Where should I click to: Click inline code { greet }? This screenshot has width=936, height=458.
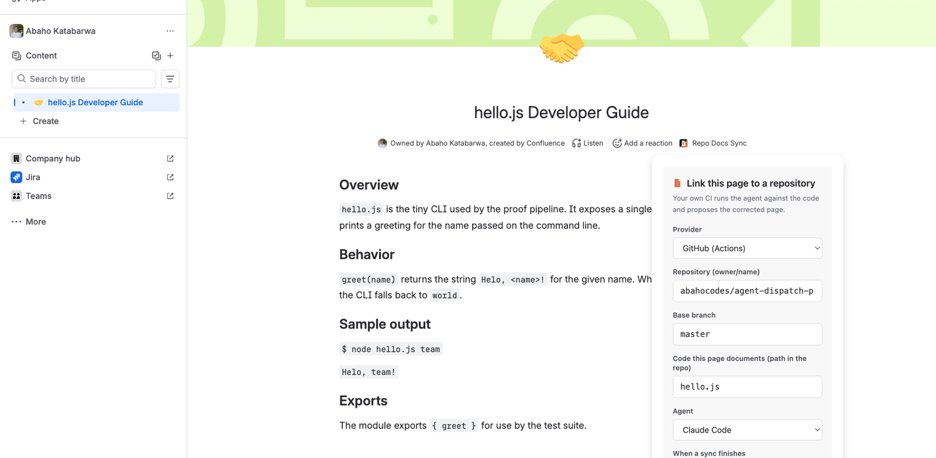[x=454, y=426]
